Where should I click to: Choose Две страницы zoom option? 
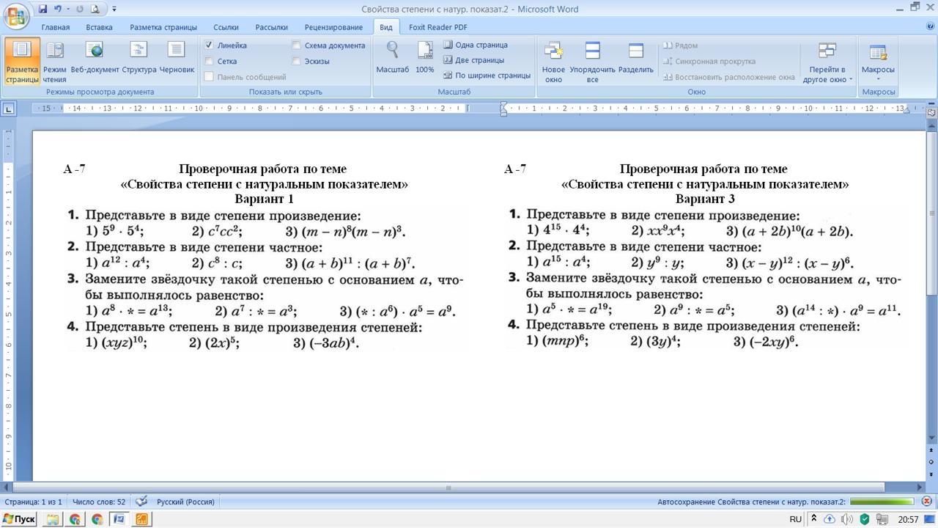click(x=473, y=60)
